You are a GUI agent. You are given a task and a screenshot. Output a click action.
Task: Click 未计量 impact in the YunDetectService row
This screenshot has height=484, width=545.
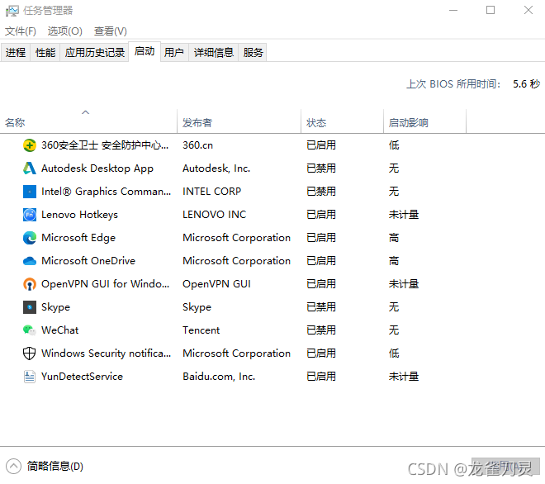[404, 377]
